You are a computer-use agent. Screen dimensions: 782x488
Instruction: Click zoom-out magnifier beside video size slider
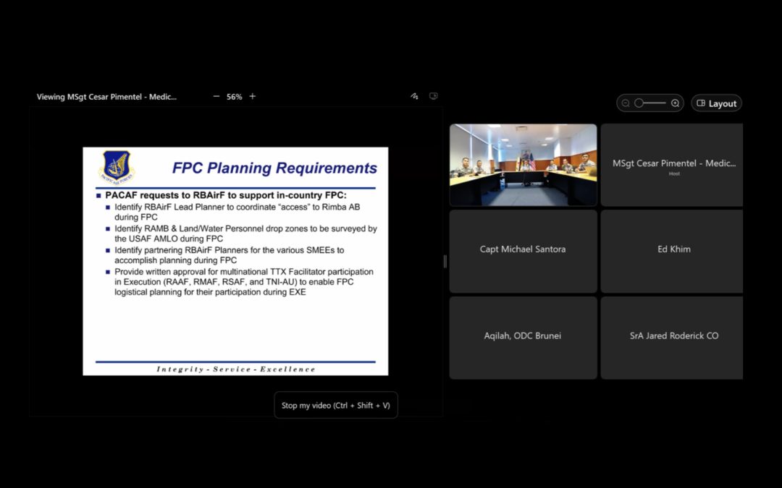[626, 103]
